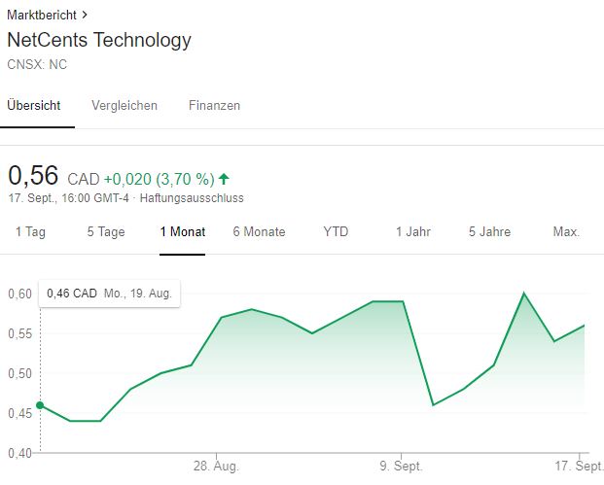Click the green data point marker on chart
Screen dimensions: 604x485
pos(40,405)
